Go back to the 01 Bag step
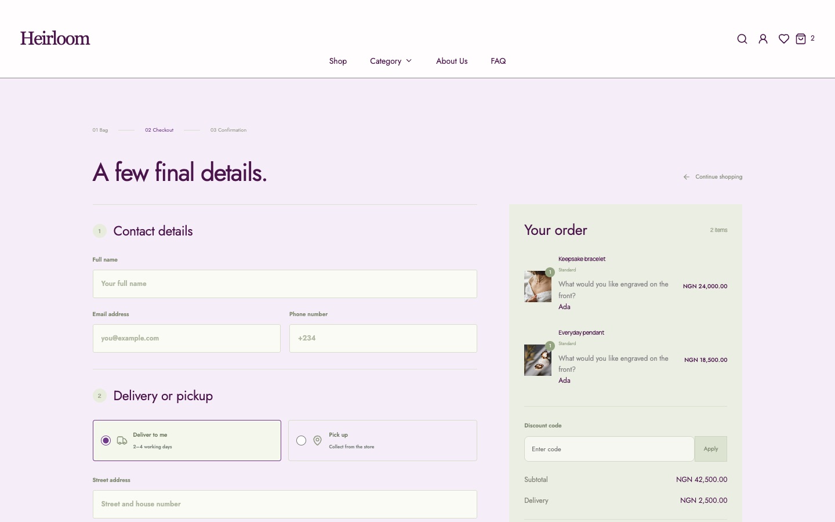Viewport: 835px width, 522px height. click(100, 130)
